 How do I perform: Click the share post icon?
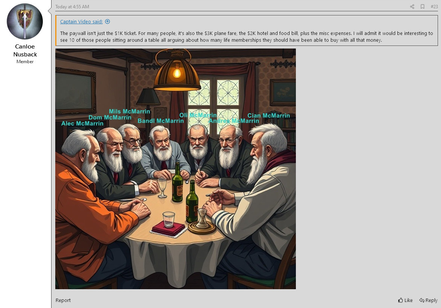(x=412, y=6)
